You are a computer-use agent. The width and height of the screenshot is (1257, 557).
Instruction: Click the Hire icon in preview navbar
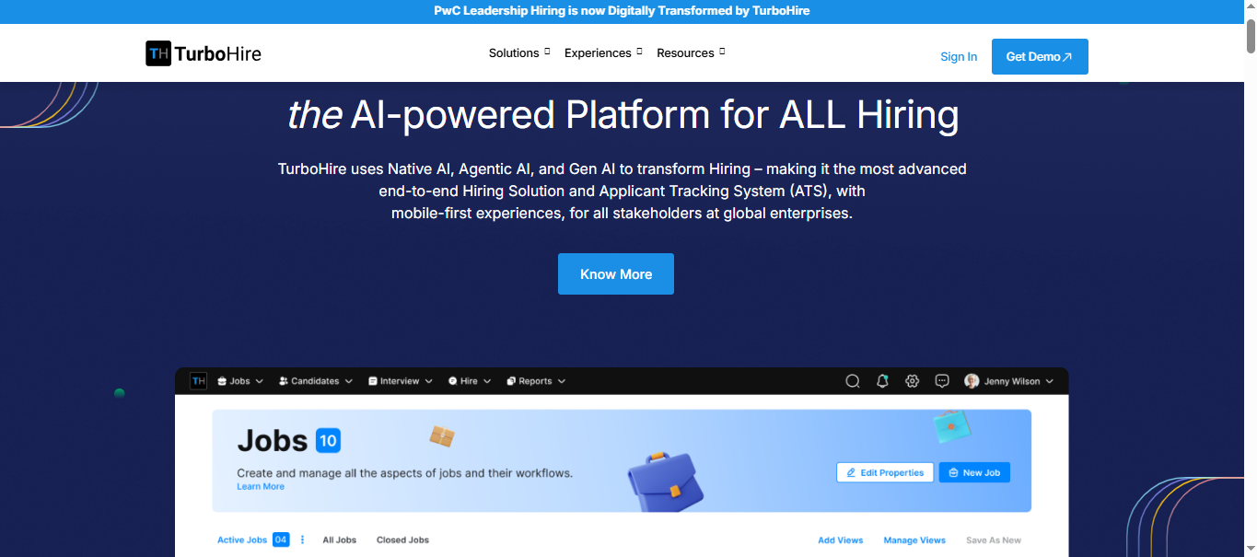(453, 381)
